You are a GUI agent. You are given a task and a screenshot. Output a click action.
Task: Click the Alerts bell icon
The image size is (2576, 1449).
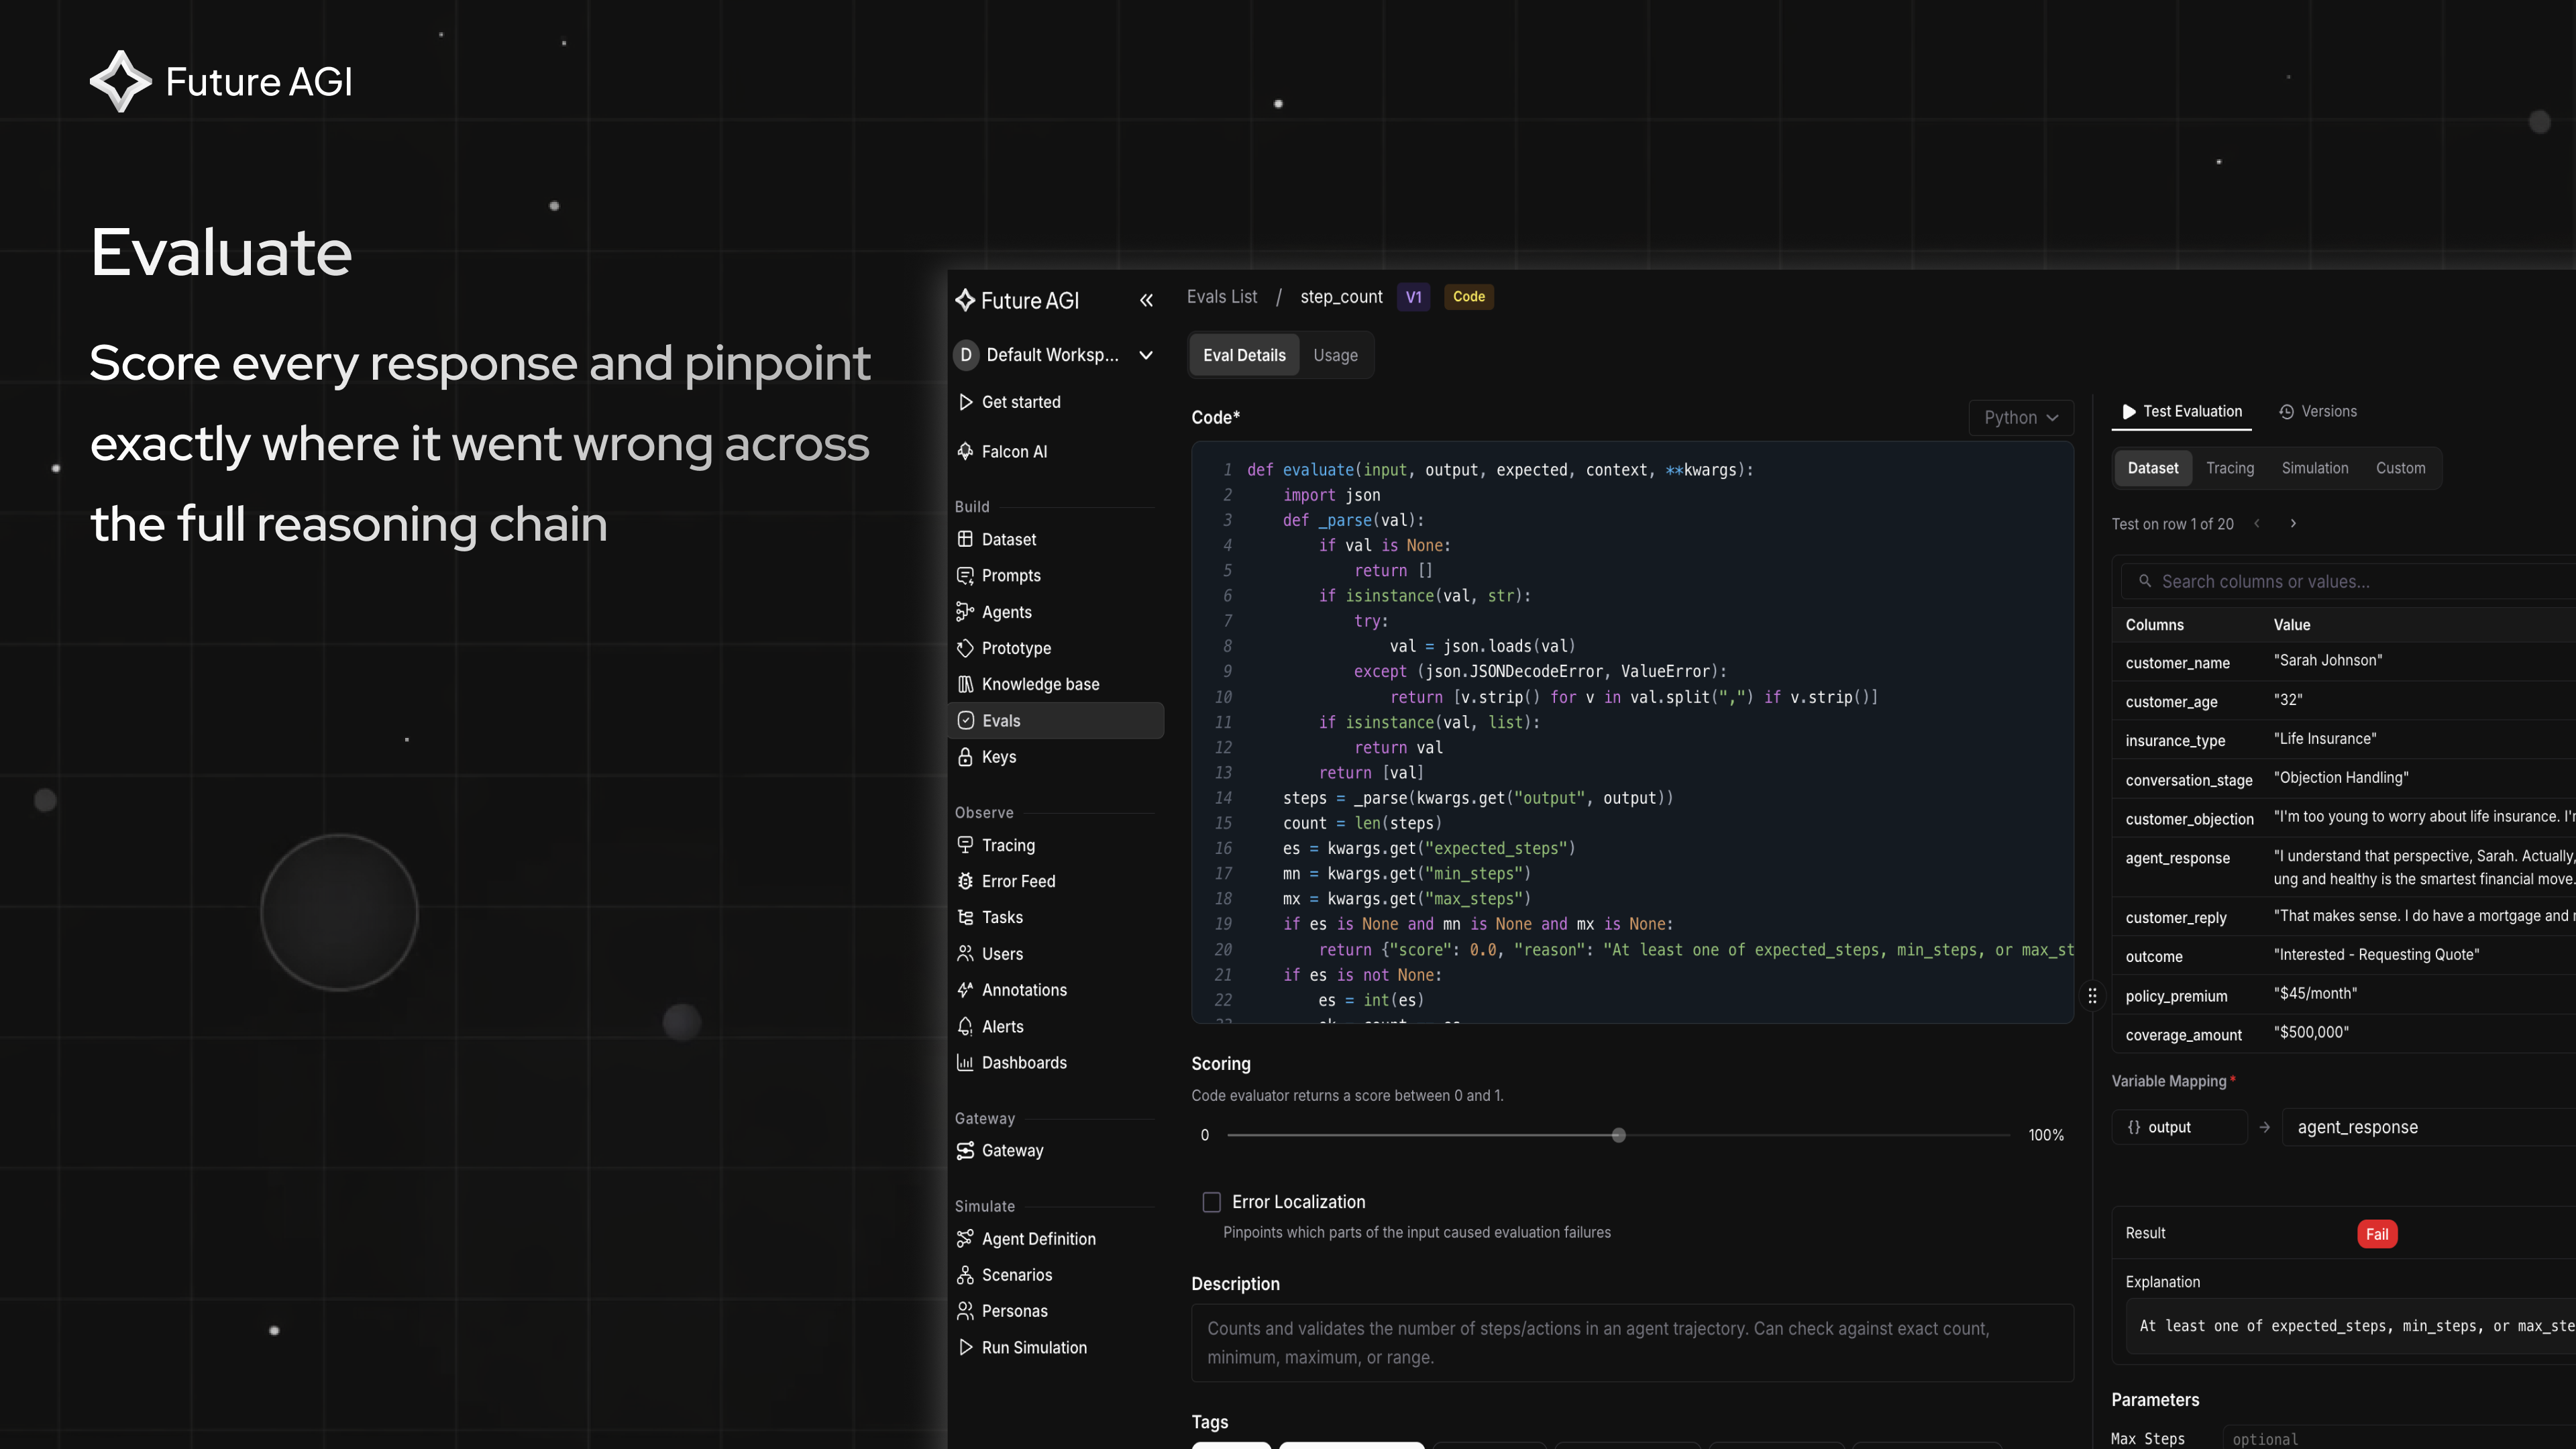point(965,1026)
